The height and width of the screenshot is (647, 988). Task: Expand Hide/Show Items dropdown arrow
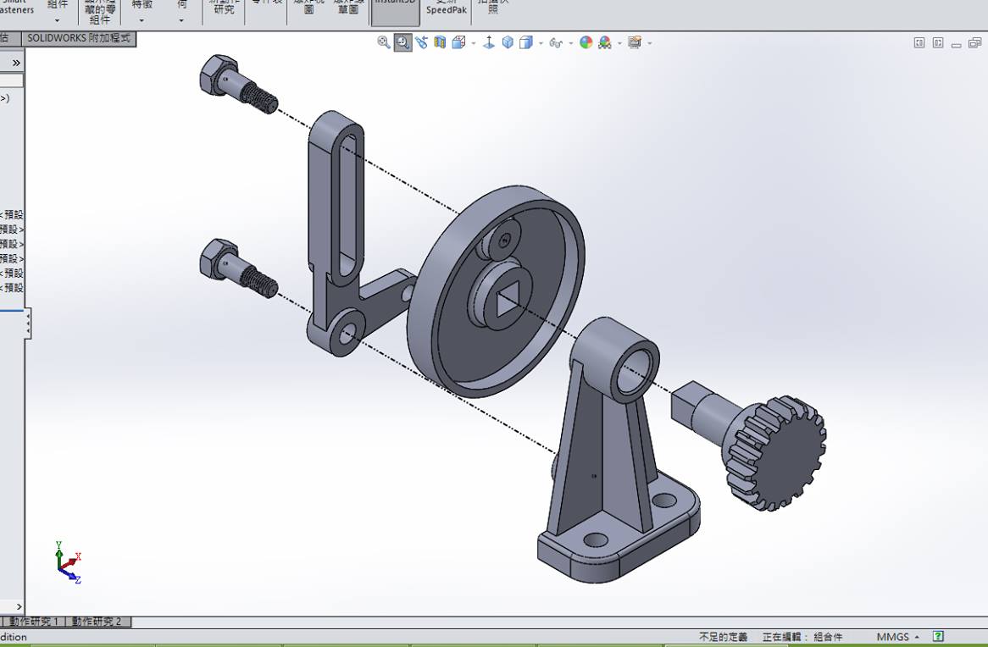[x=571, y=43]
